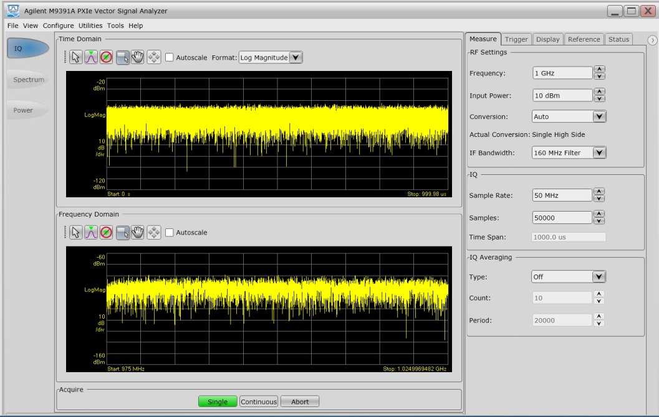
Task: Click the peak marker icon in Time Domain
Action: coord(91,57)
